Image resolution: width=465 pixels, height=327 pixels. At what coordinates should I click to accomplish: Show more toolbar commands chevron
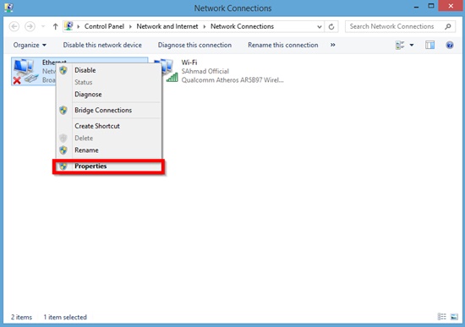(333, 45)
